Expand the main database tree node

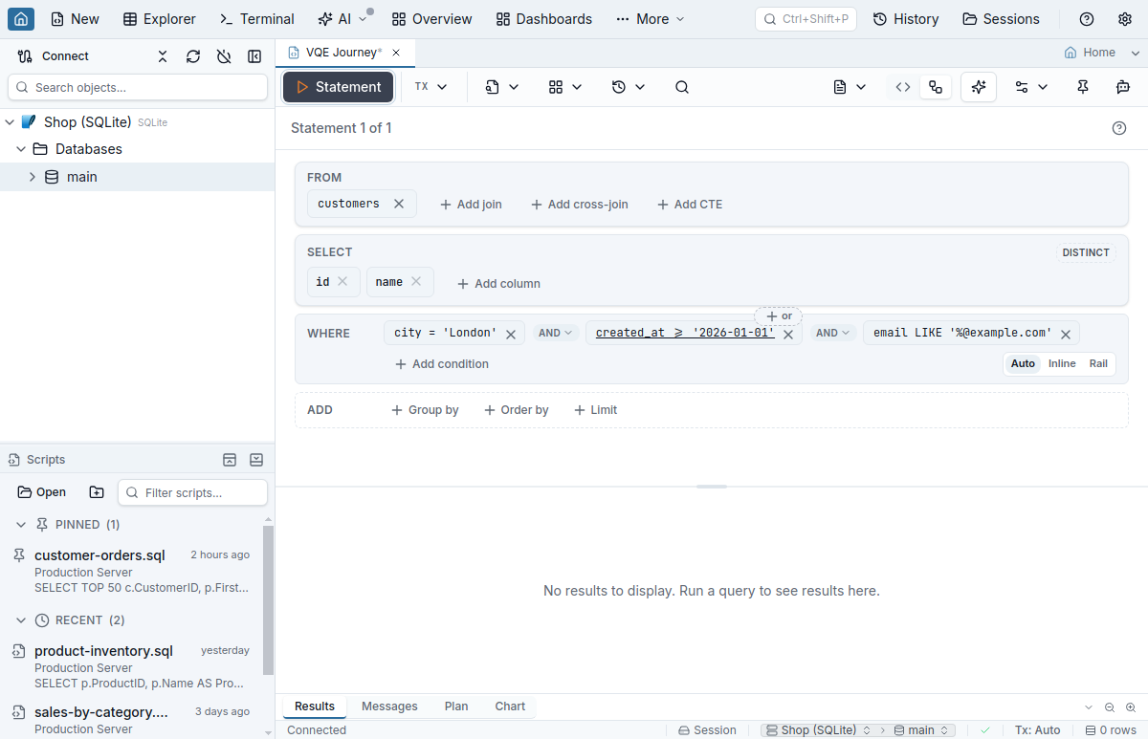point(32,177)
